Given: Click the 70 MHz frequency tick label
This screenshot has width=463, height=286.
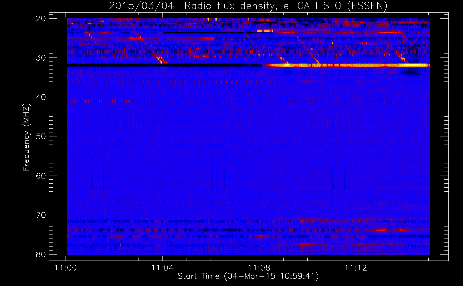Looking at the screenshot, I should [x=41, y=215].
